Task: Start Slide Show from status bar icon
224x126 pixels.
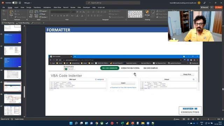Action: coord(198,119)
